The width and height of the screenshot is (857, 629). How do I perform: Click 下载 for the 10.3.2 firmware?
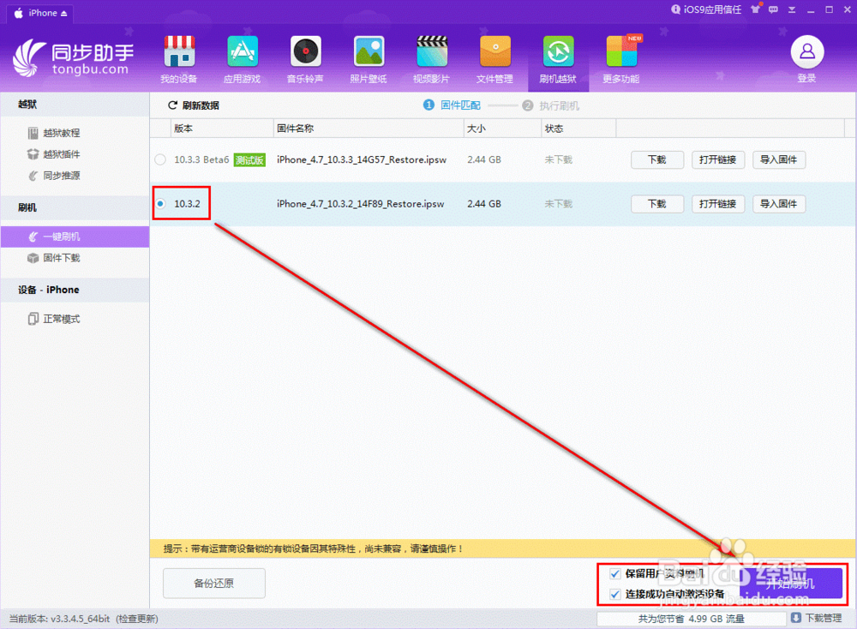pyautogui.click(x=657, y=204)
